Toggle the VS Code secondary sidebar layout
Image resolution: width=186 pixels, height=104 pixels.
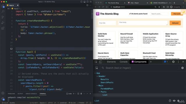[x=87, y=2]
